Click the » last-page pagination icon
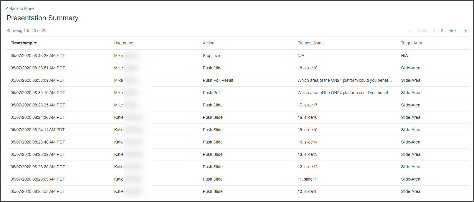474x202 pixels. click(466, 31)
